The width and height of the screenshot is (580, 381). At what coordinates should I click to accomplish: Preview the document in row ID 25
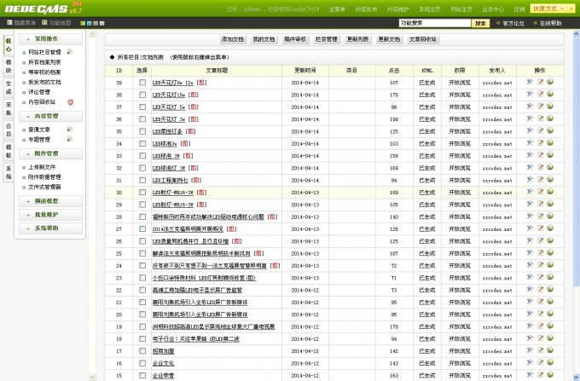[x=550, y=252]
